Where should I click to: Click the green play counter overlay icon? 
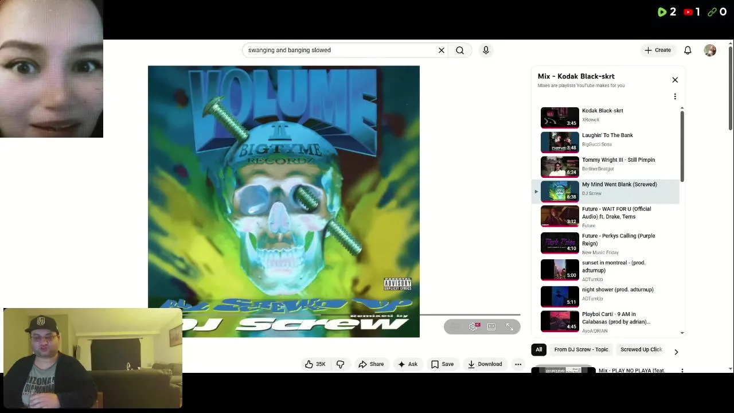point(662,12)
